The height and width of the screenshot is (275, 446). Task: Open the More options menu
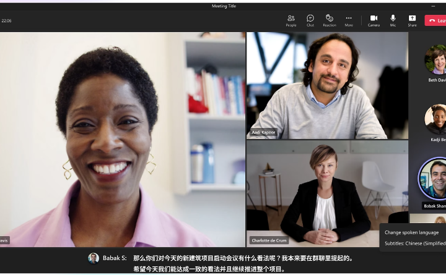point(349,20)
